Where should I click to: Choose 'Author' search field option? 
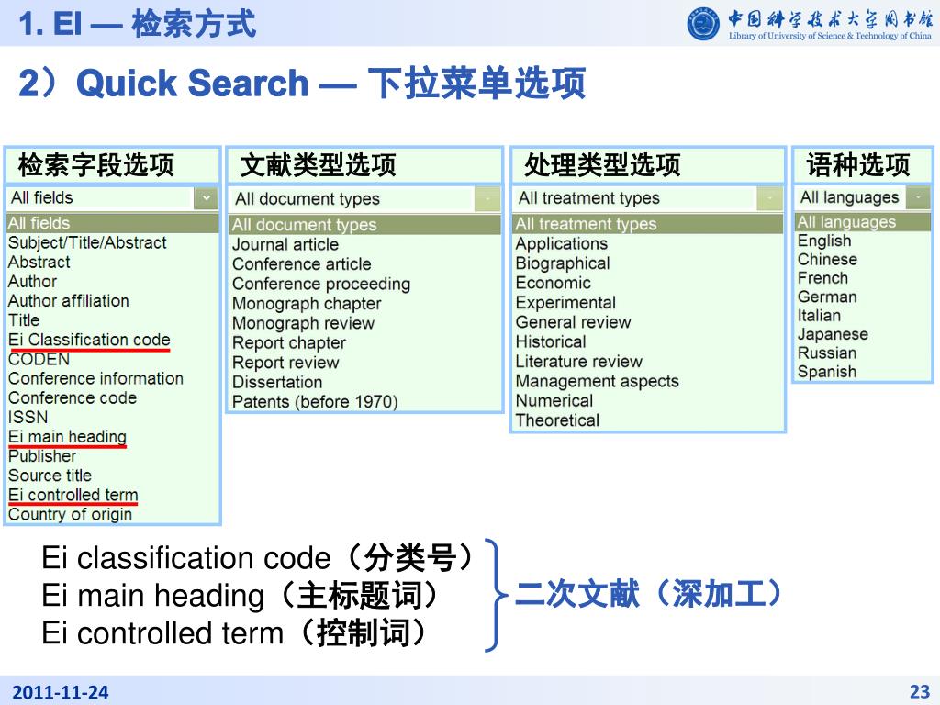coord(32,281)
